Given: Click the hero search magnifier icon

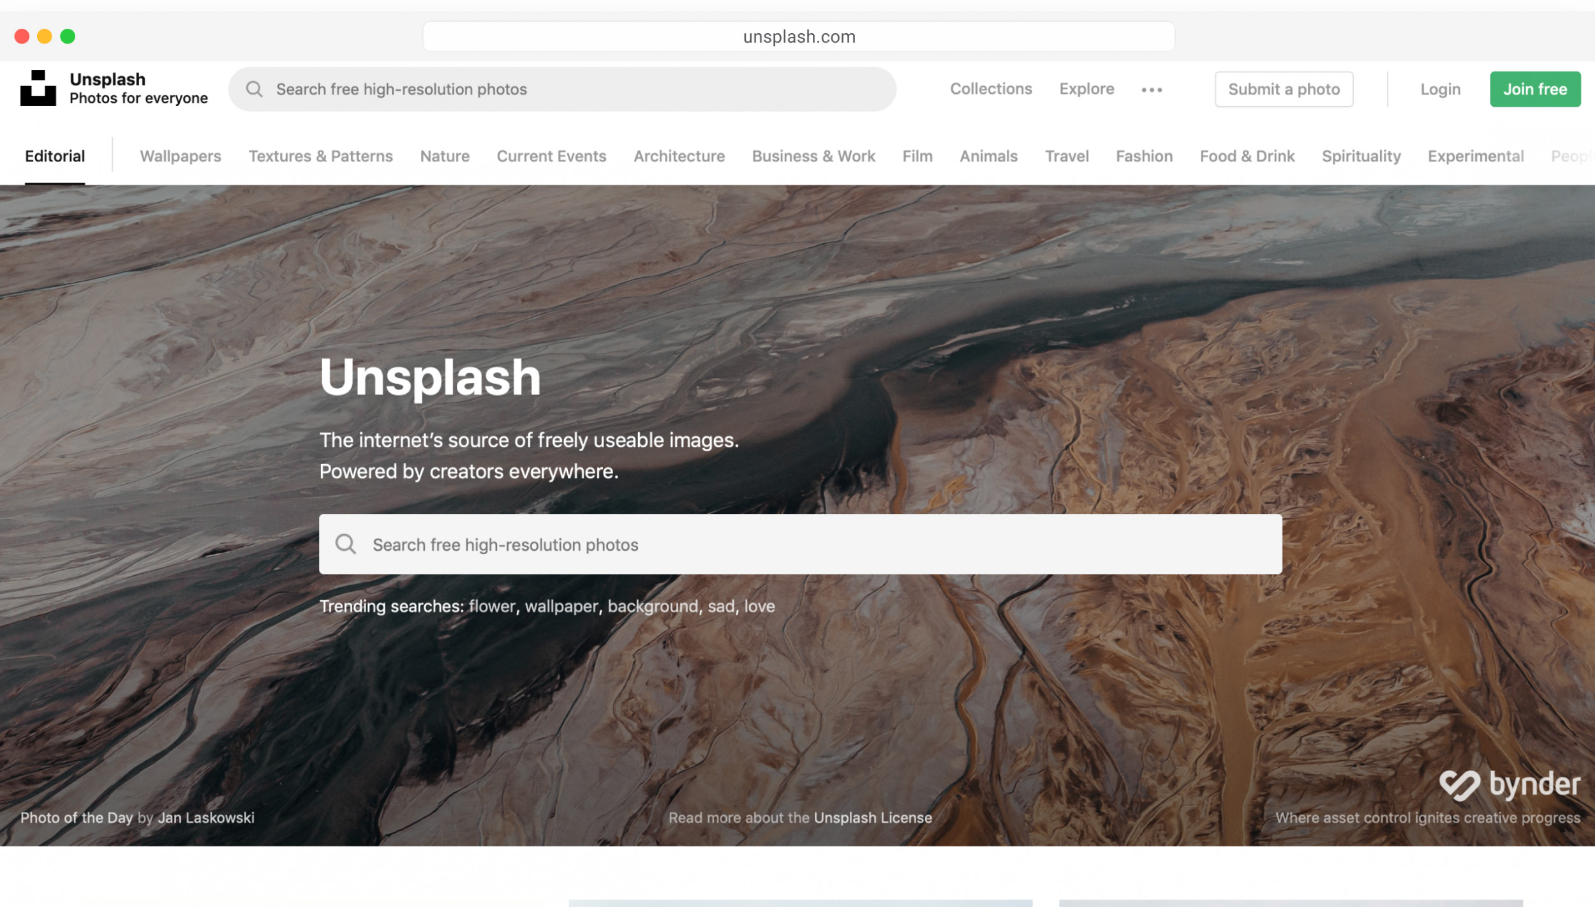Looking at the screenshot, I should [346, 544].
